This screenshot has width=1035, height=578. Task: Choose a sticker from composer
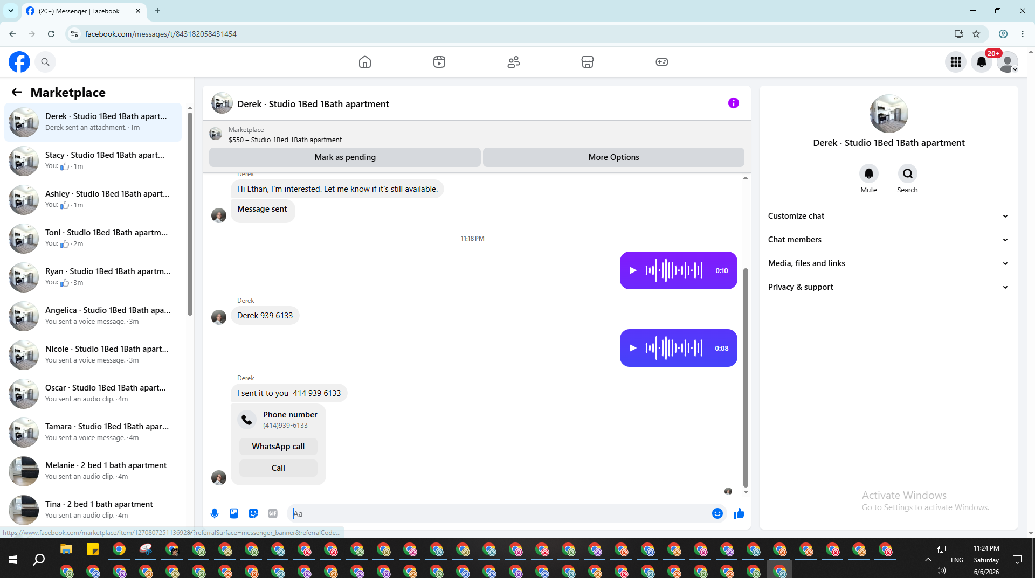pyautogui.click(x=253, y=513)
